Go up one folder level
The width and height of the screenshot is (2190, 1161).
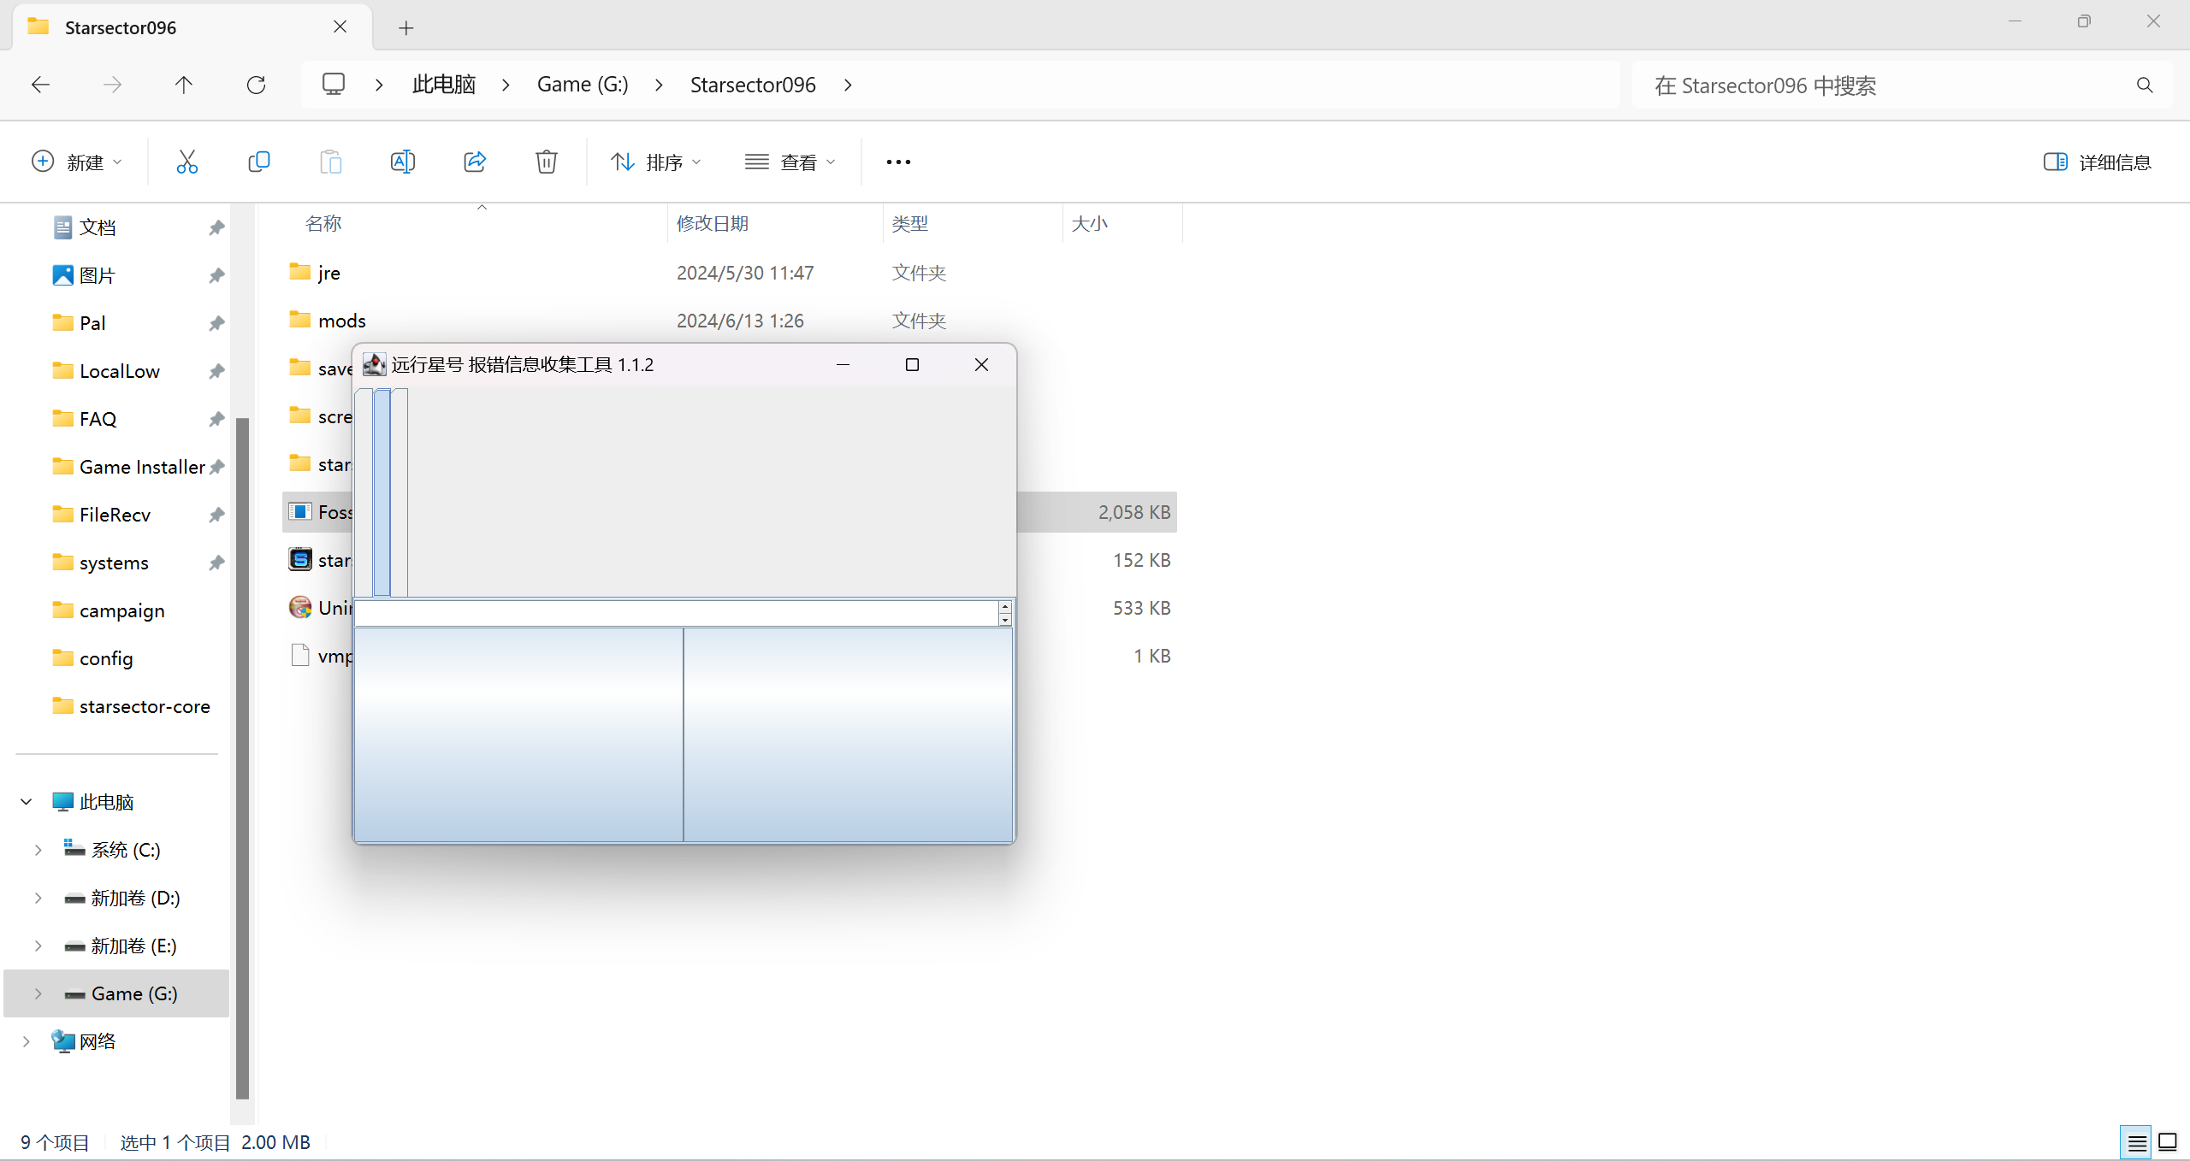[x=184, y=85]
